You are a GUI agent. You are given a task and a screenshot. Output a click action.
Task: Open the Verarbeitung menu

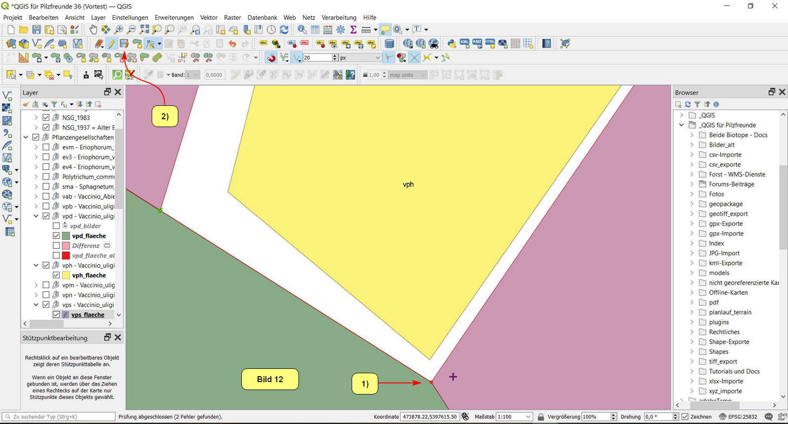[339, 17]
